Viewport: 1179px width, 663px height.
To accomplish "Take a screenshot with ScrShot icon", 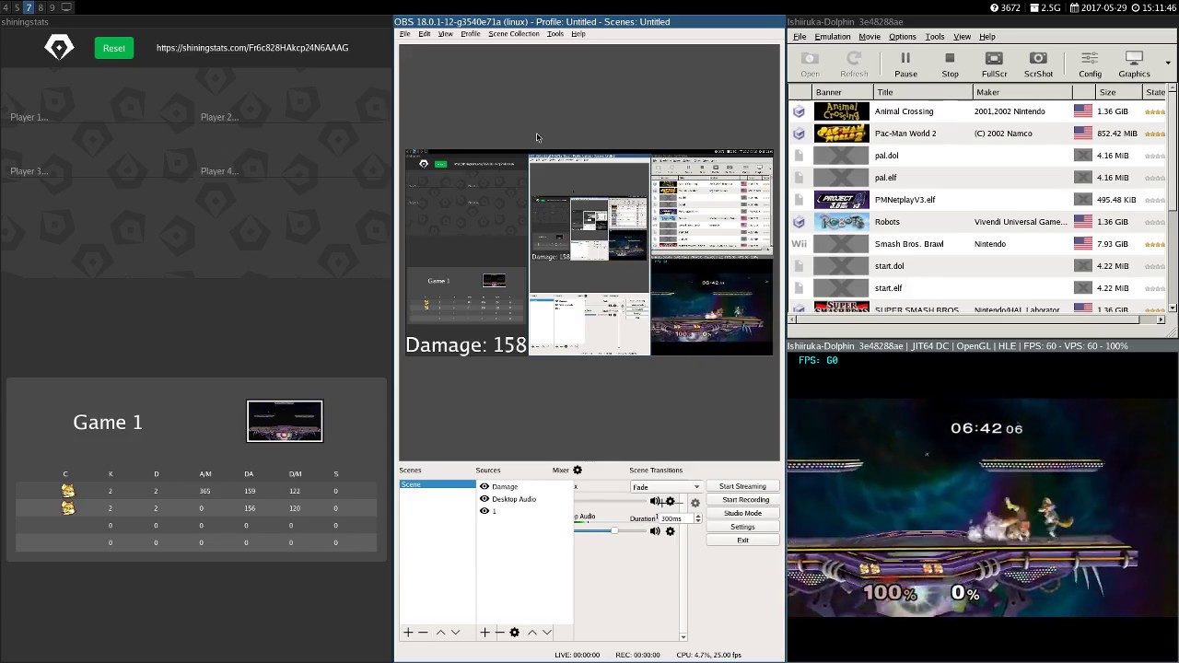I will click(x=1038, y=64).
